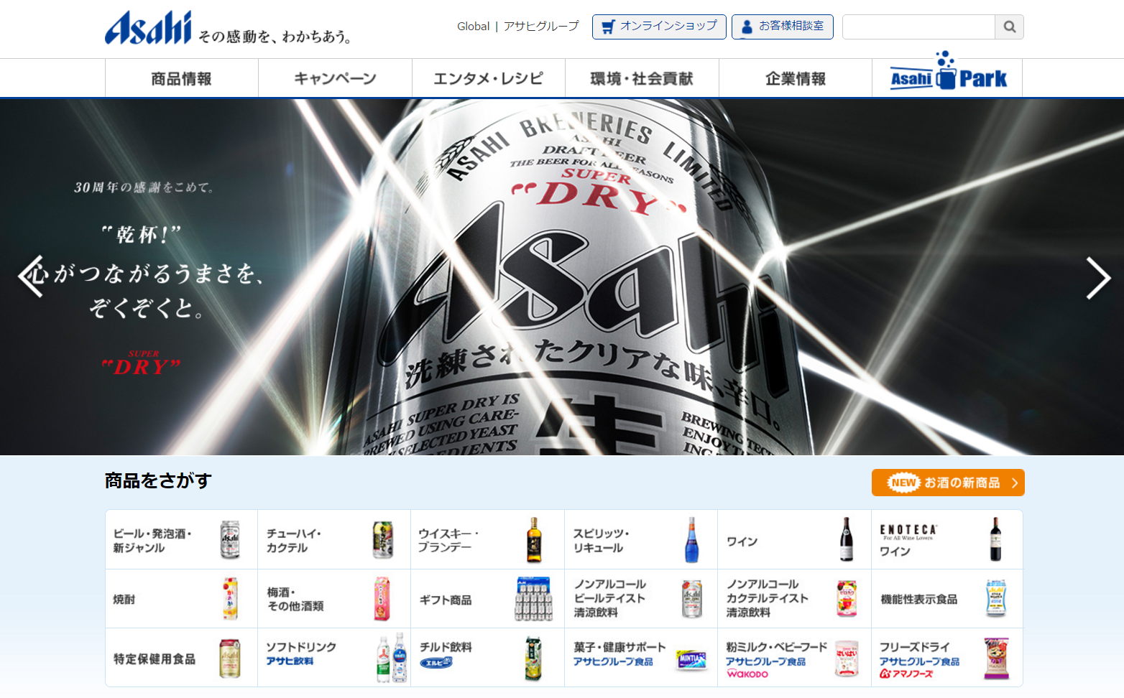
Task: Click the アマノフーズ logo
Action: 906,674
